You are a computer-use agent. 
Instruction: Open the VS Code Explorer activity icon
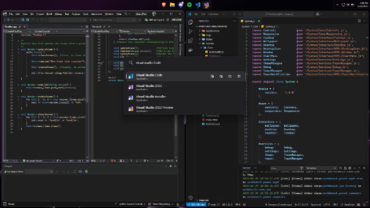[x=191, y=22]
